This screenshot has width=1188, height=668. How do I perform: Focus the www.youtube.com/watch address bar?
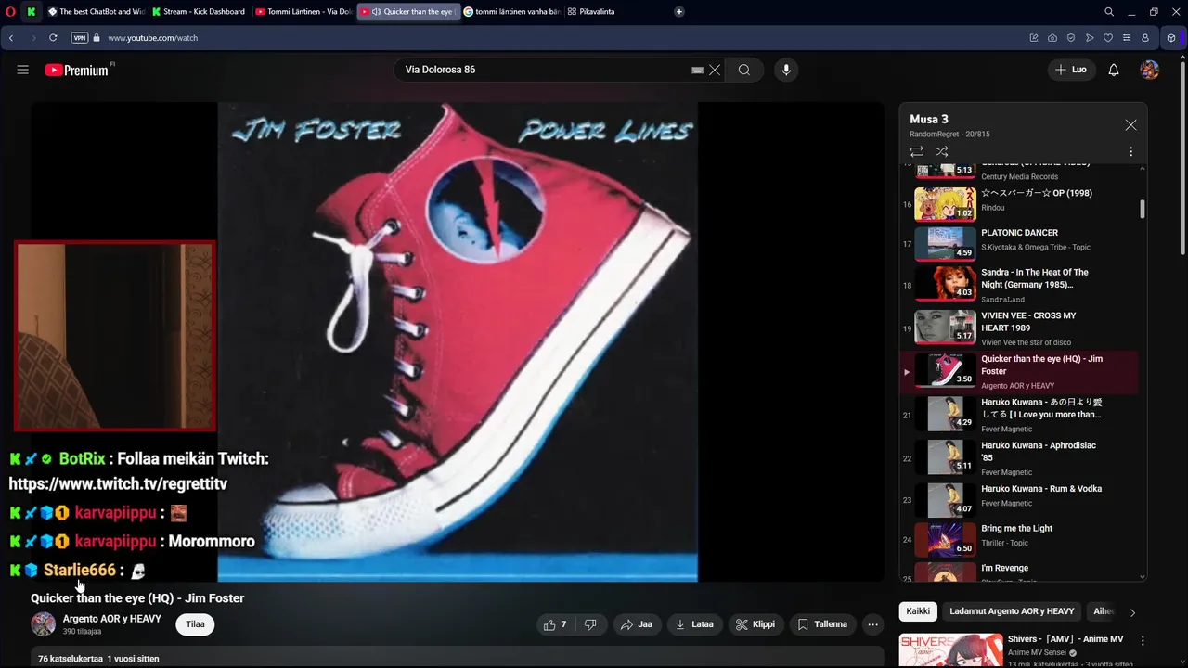pyautogui.click(x=152, y=38)
